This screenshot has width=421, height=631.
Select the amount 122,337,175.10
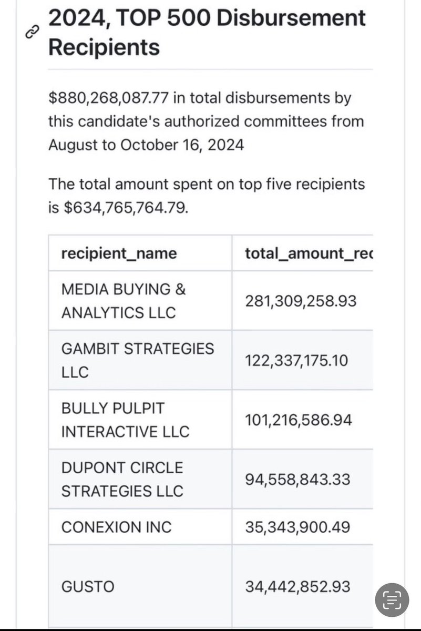[296, 361]
